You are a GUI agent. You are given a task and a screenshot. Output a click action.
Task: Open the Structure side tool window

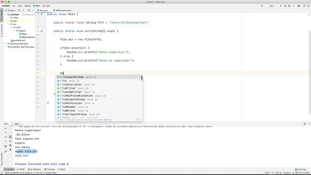point(1,30)
